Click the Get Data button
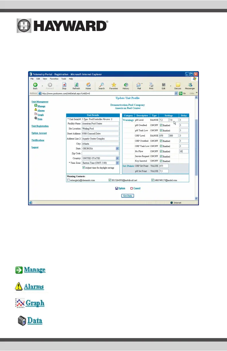 (128, 196)
